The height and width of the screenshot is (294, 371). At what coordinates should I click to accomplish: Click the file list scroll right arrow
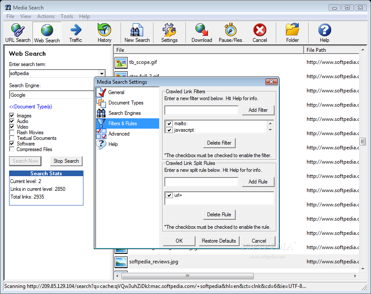coord(355,276)
